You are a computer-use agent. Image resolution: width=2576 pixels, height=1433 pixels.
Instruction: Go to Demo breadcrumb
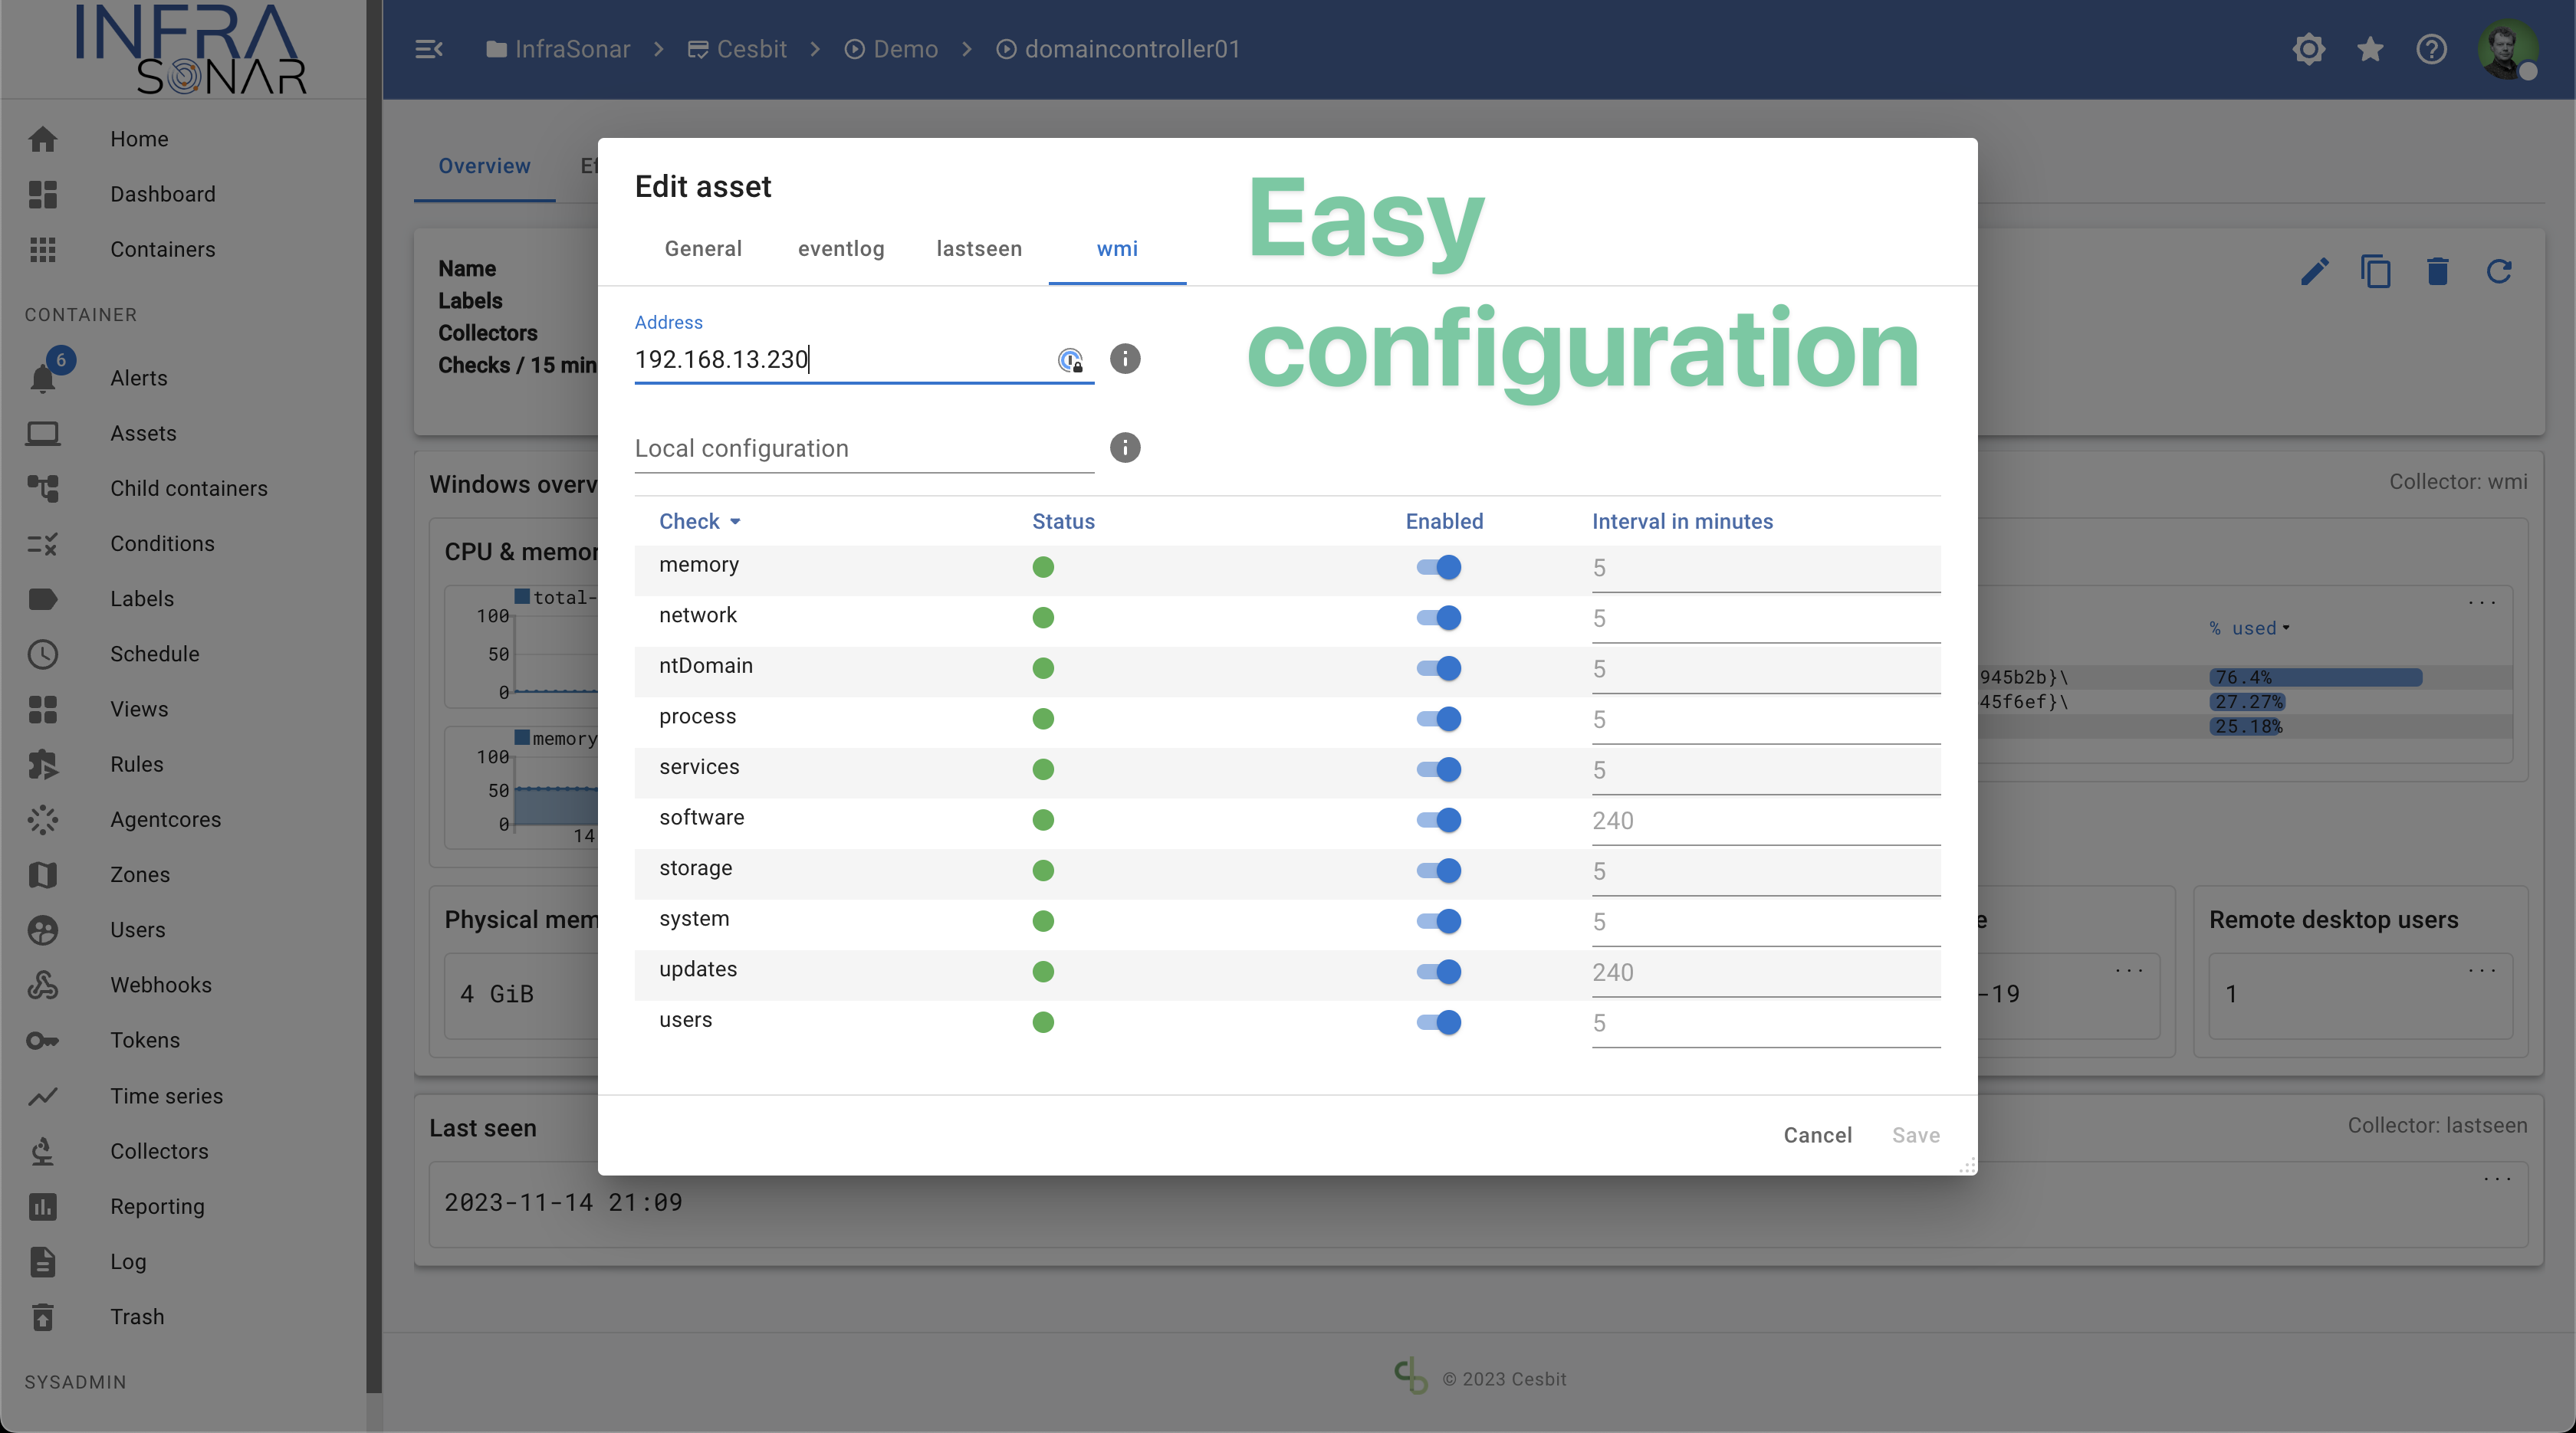[x=891, y=49]
